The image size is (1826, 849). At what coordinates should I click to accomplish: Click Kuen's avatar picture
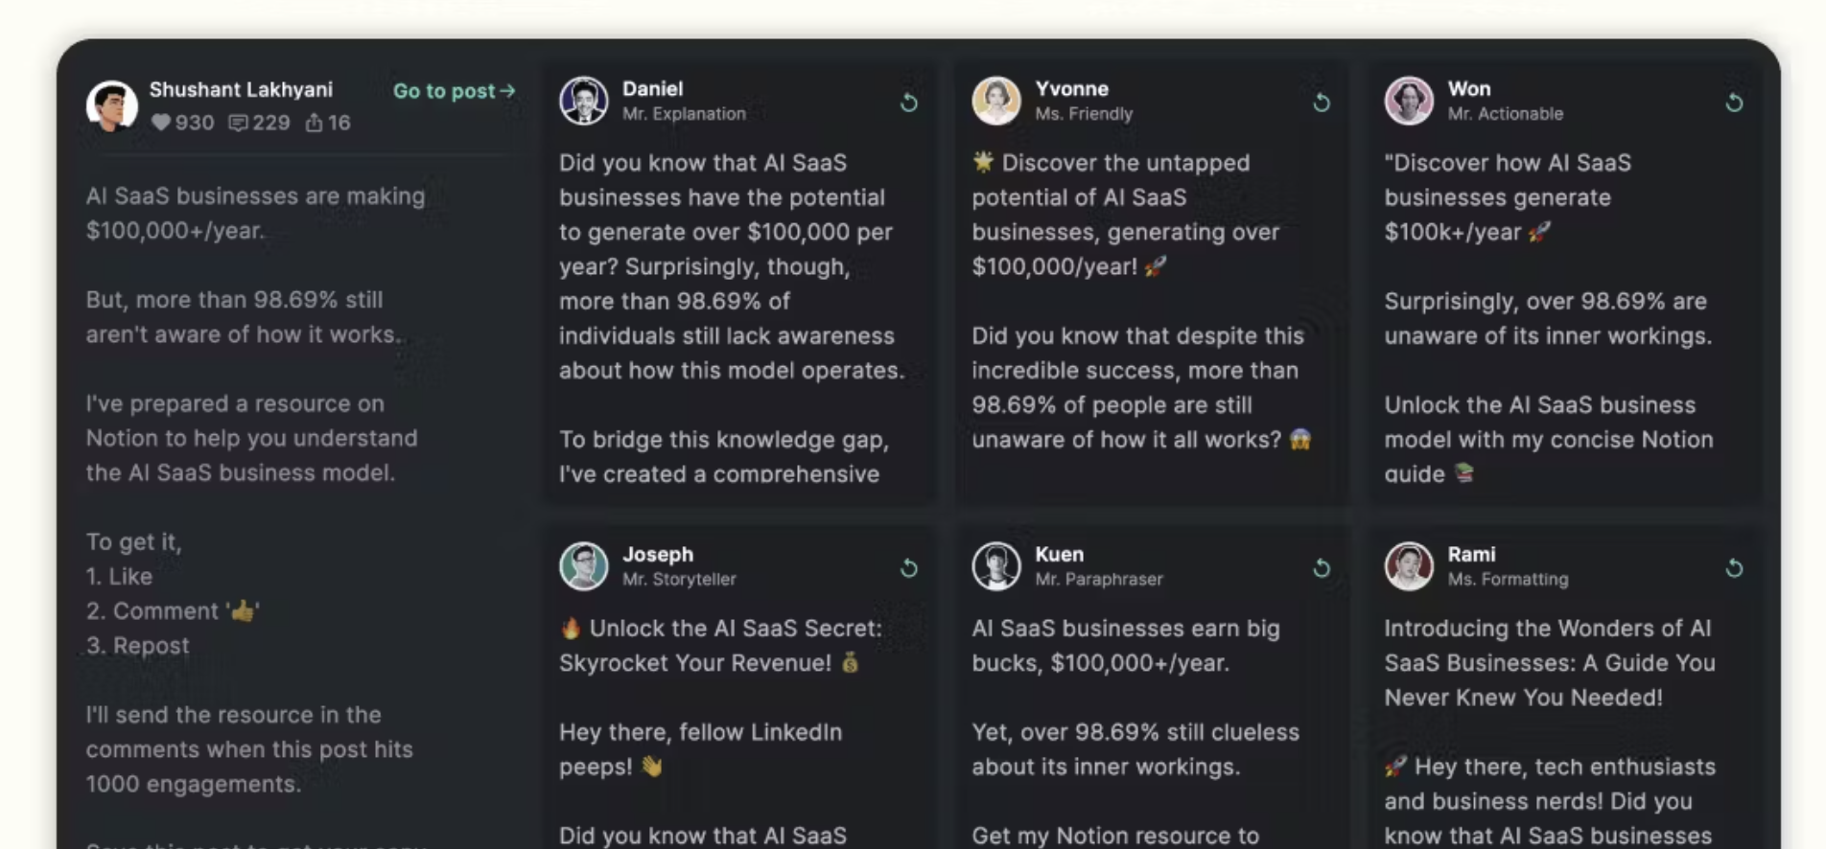coord(996,566)
